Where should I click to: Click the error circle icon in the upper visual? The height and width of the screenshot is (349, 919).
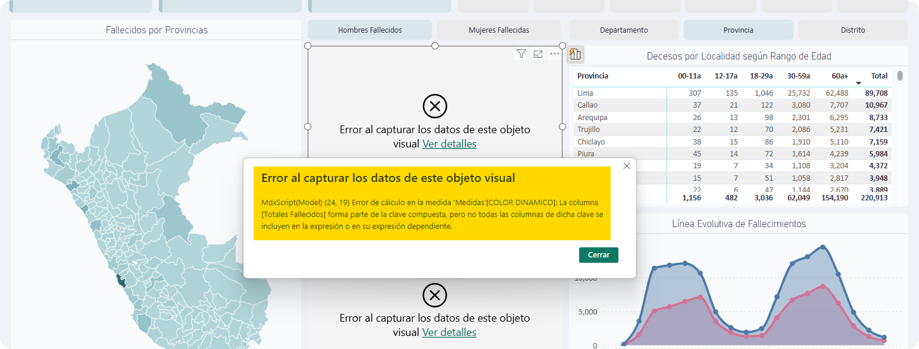click(435, 106)
